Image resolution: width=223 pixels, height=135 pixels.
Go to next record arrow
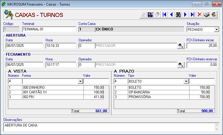(185, 15)
